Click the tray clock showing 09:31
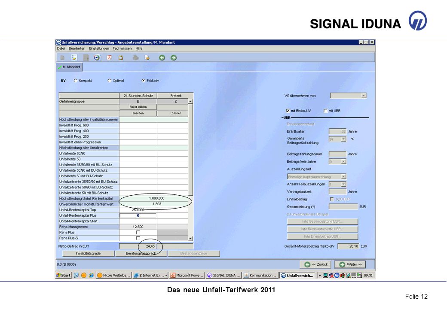 368,276
